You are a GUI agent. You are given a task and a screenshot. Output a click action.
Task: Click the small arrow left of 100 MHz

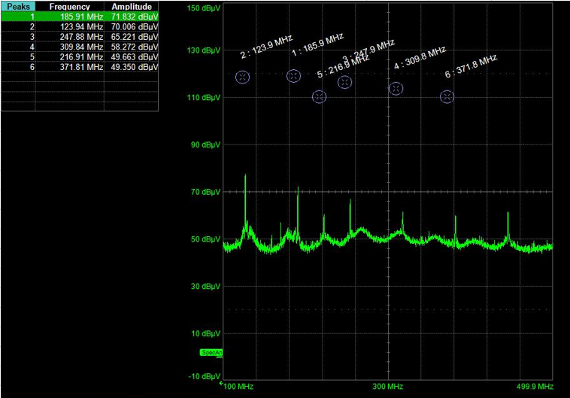point(221,383)
